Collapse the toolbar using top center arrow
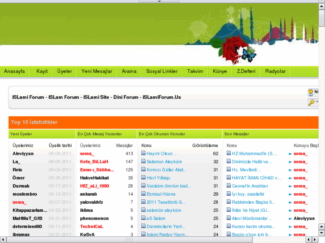This screenshot has height=243, width=325. pyautogui.click(x=159, y=1)
